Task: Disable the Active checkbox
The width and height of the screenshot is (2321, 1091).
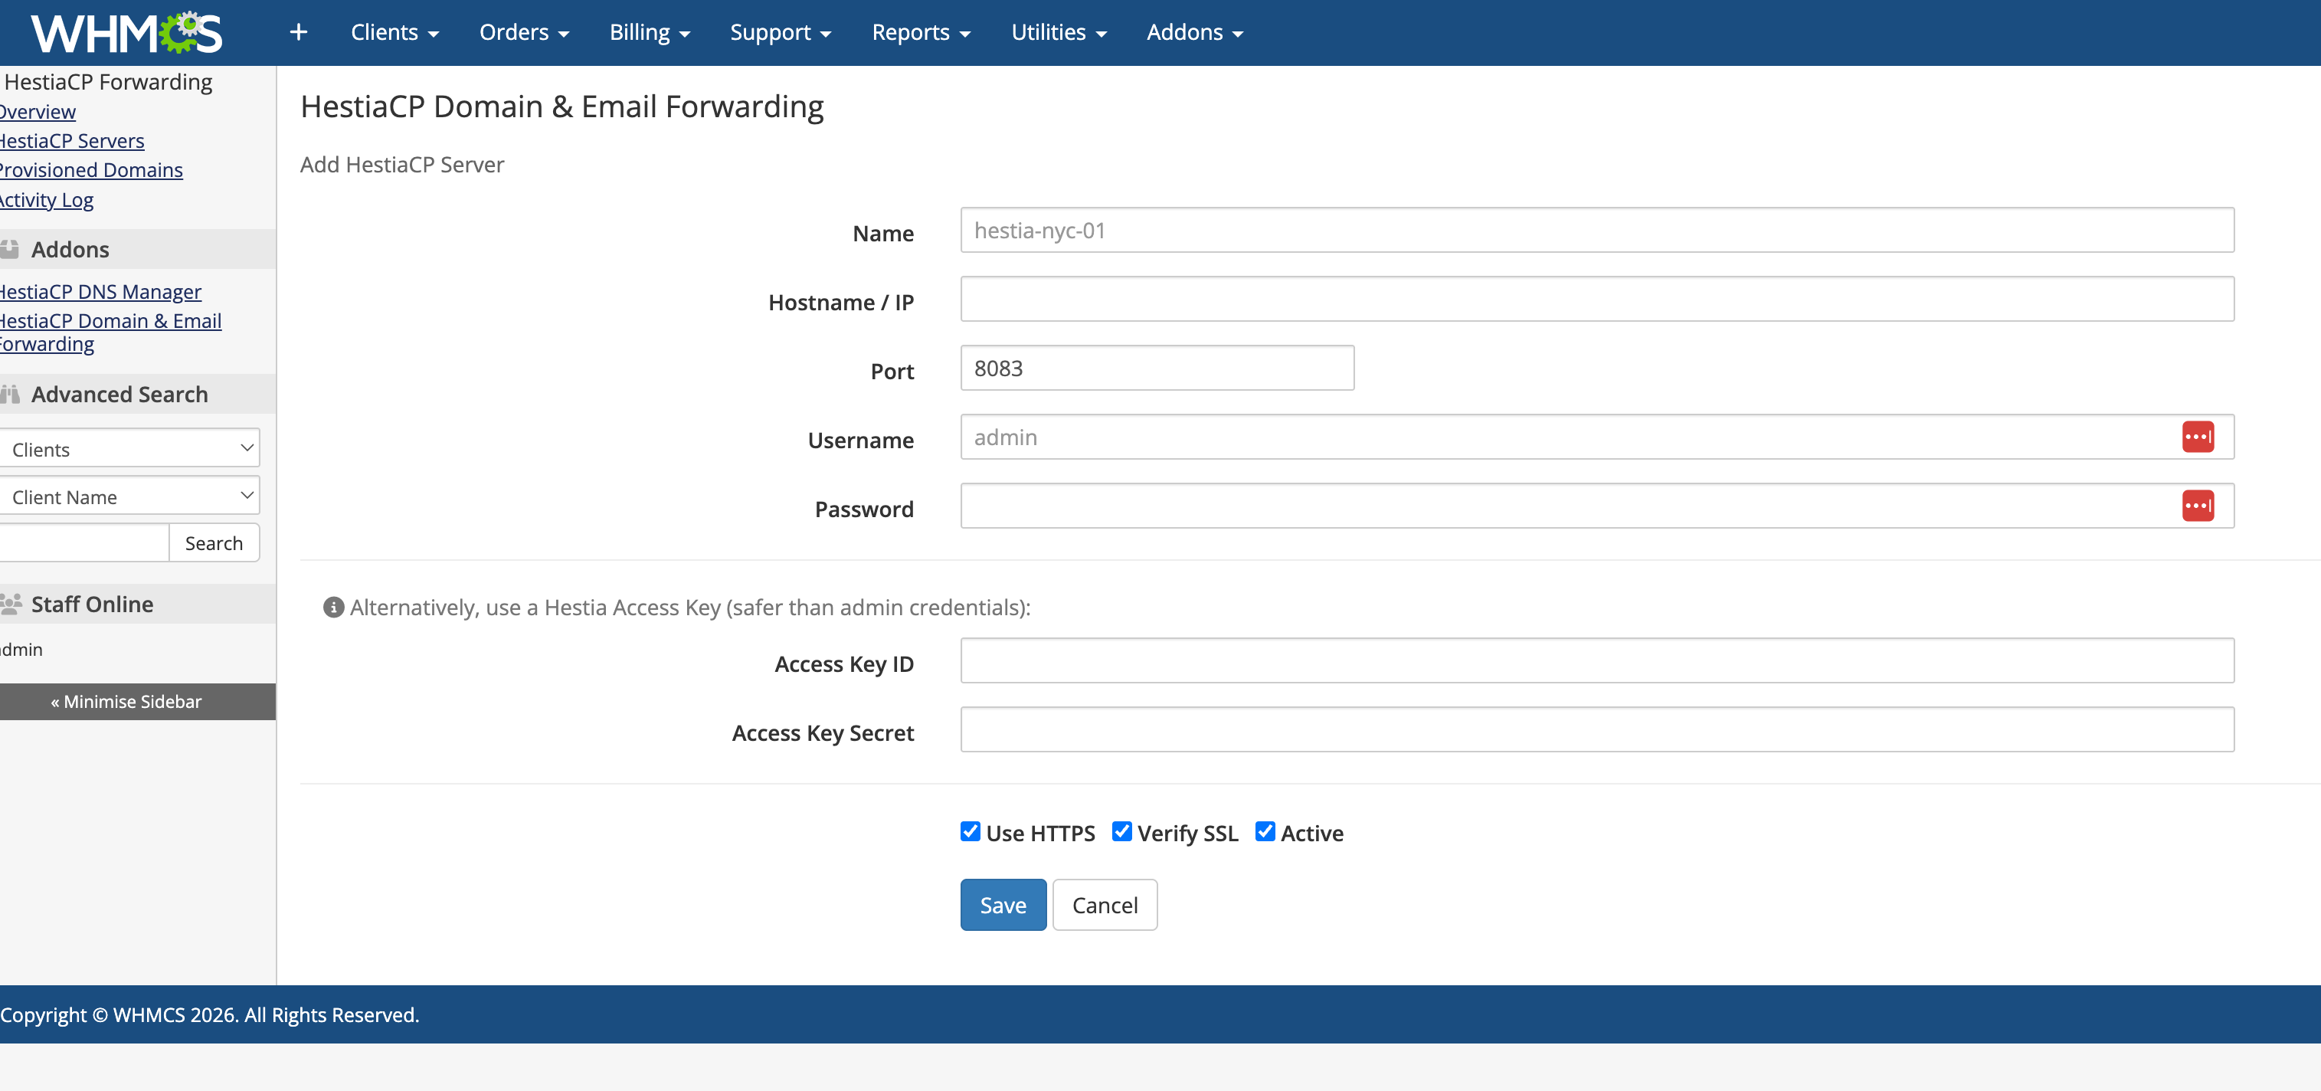Action: (x=1264, y=831)
